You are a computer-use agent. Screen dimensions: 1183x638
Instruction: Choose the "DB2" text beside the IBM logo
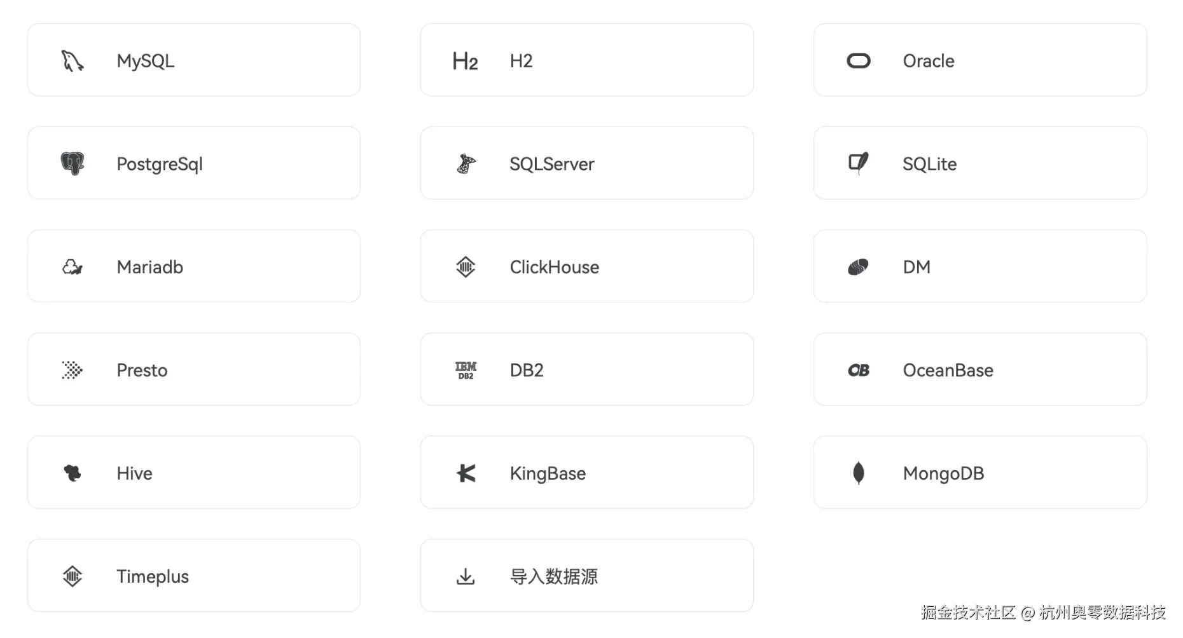(x=527, y=370)
